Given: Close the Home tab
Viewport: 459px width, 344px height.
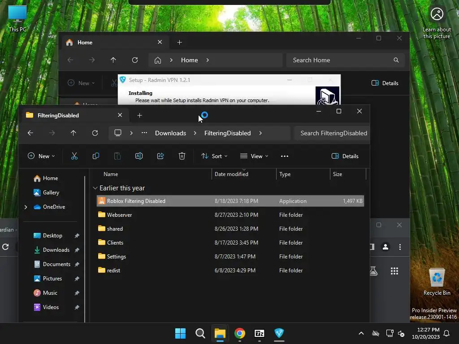Looking at the screenshot, I should (160, 42).
